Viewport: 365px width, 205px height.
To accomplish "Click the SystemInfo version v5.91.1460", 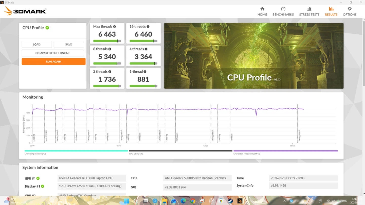I will click(303, 185).
